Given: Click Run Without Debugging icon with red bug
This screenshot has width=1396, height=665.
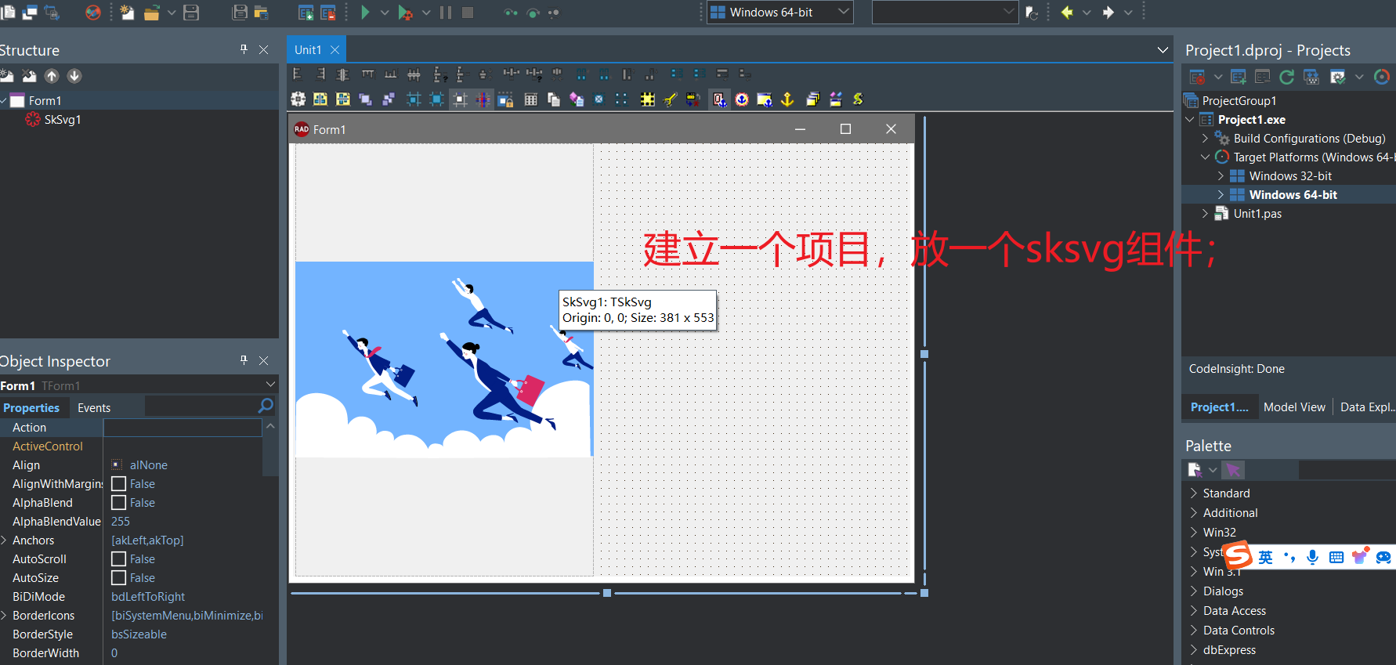Looking at the screenshot, I should (x=405, y=13).
